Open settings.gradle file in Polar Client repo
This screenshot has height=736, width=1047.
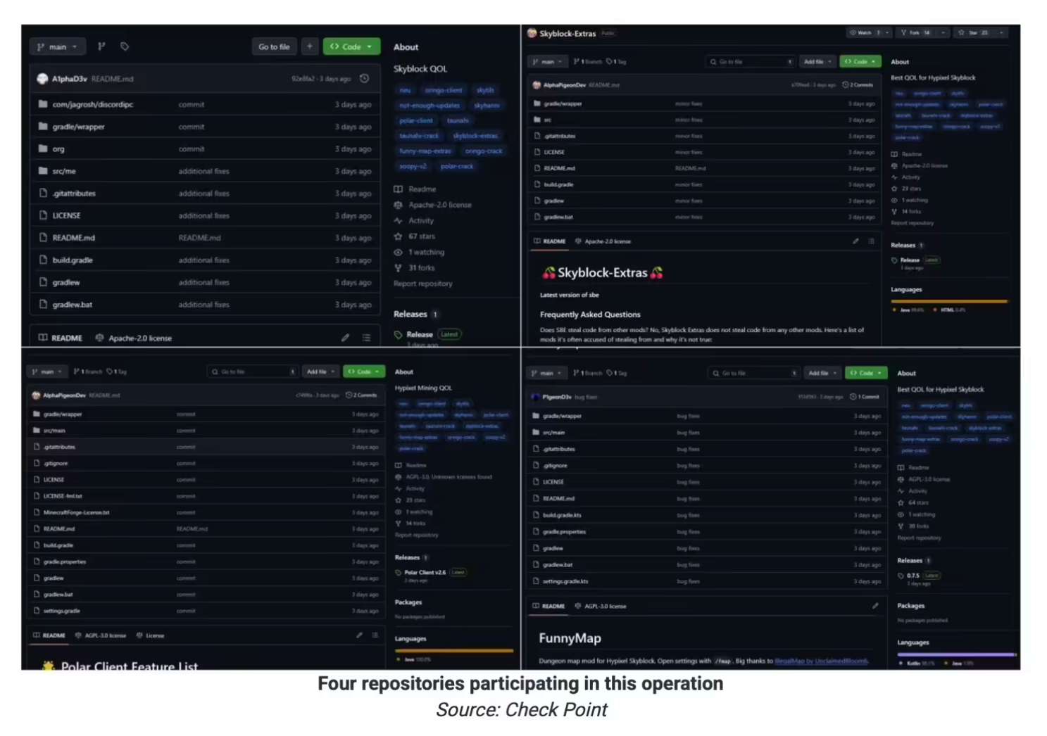(62, 611)
